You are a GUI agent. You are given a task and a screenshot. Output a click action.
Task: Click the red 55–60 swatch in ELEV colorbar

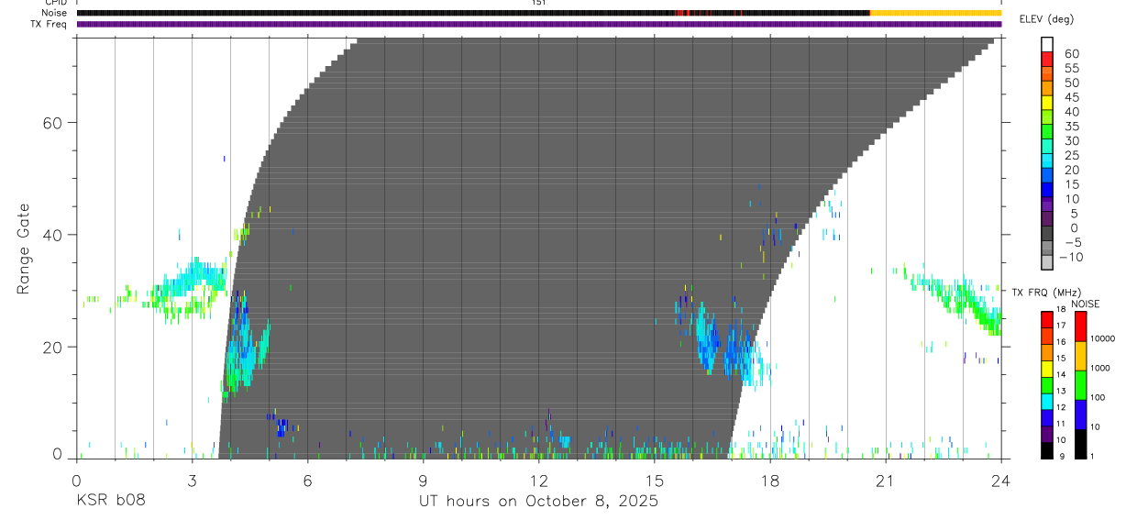click(x=1047, y=59)
